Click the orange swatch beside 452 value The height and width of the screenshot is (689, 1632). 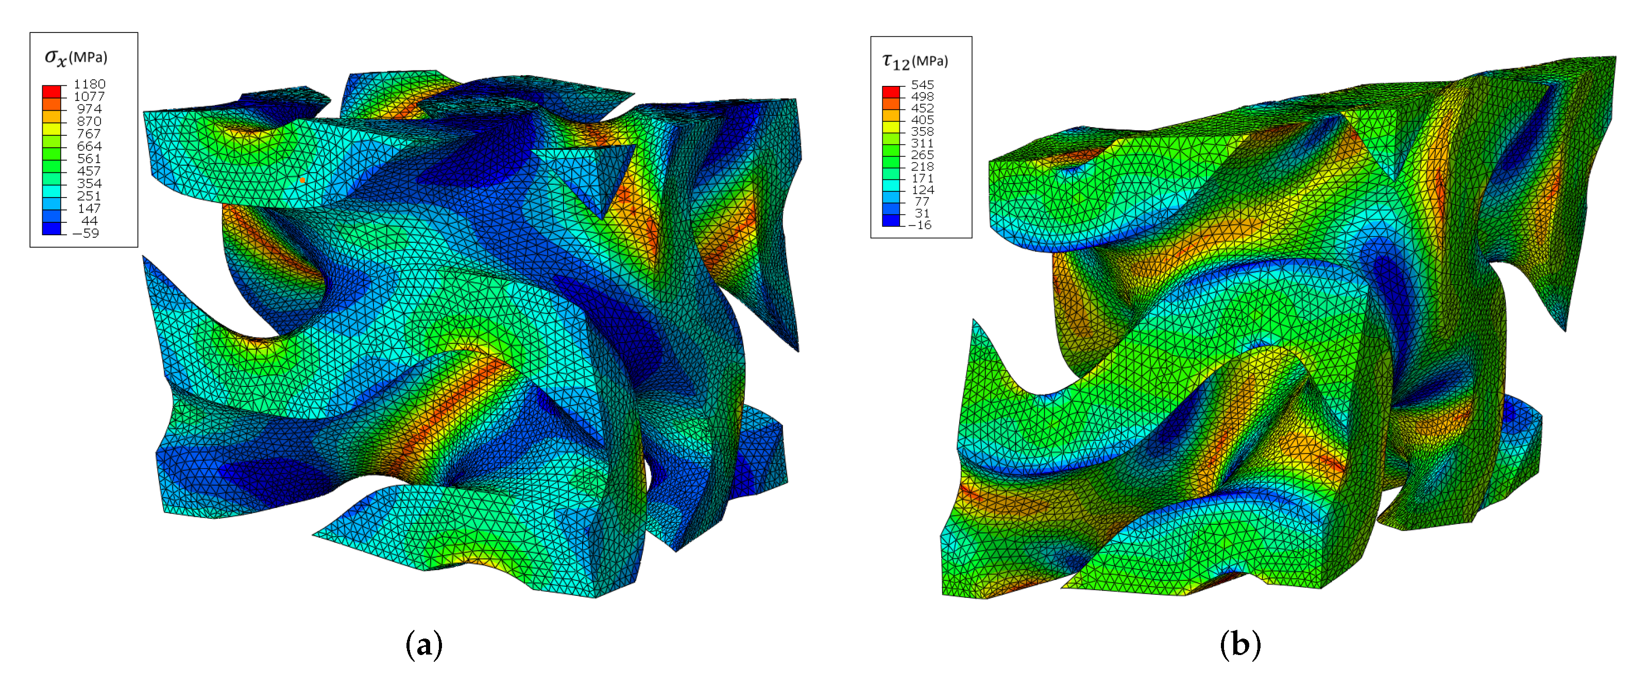(891, 104)
